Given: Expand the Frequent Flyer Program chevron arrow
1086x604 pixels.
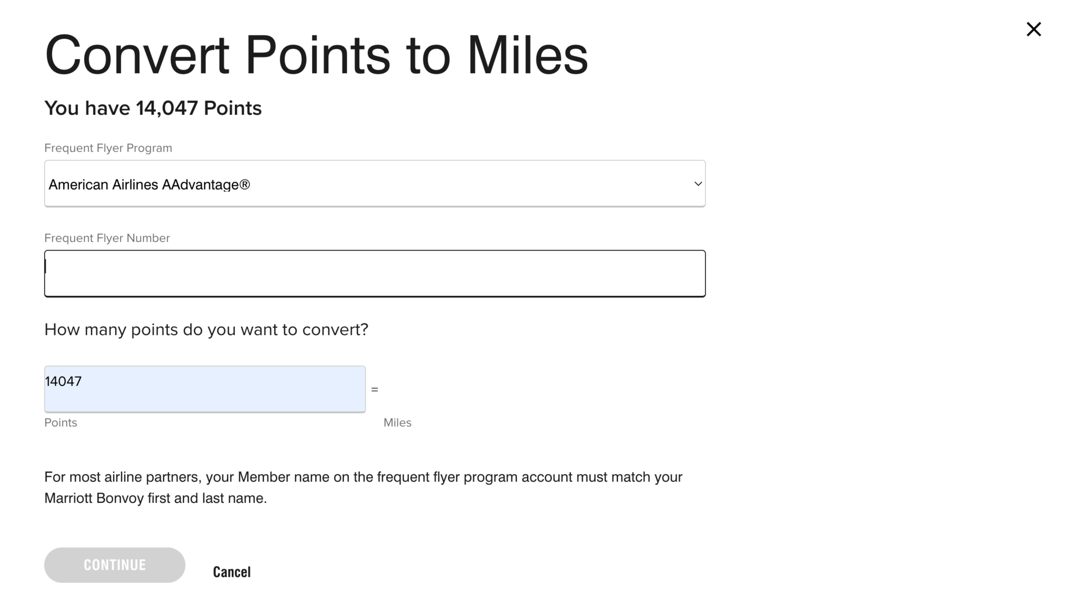Looking at the screenshot, I should coord(698,184).
